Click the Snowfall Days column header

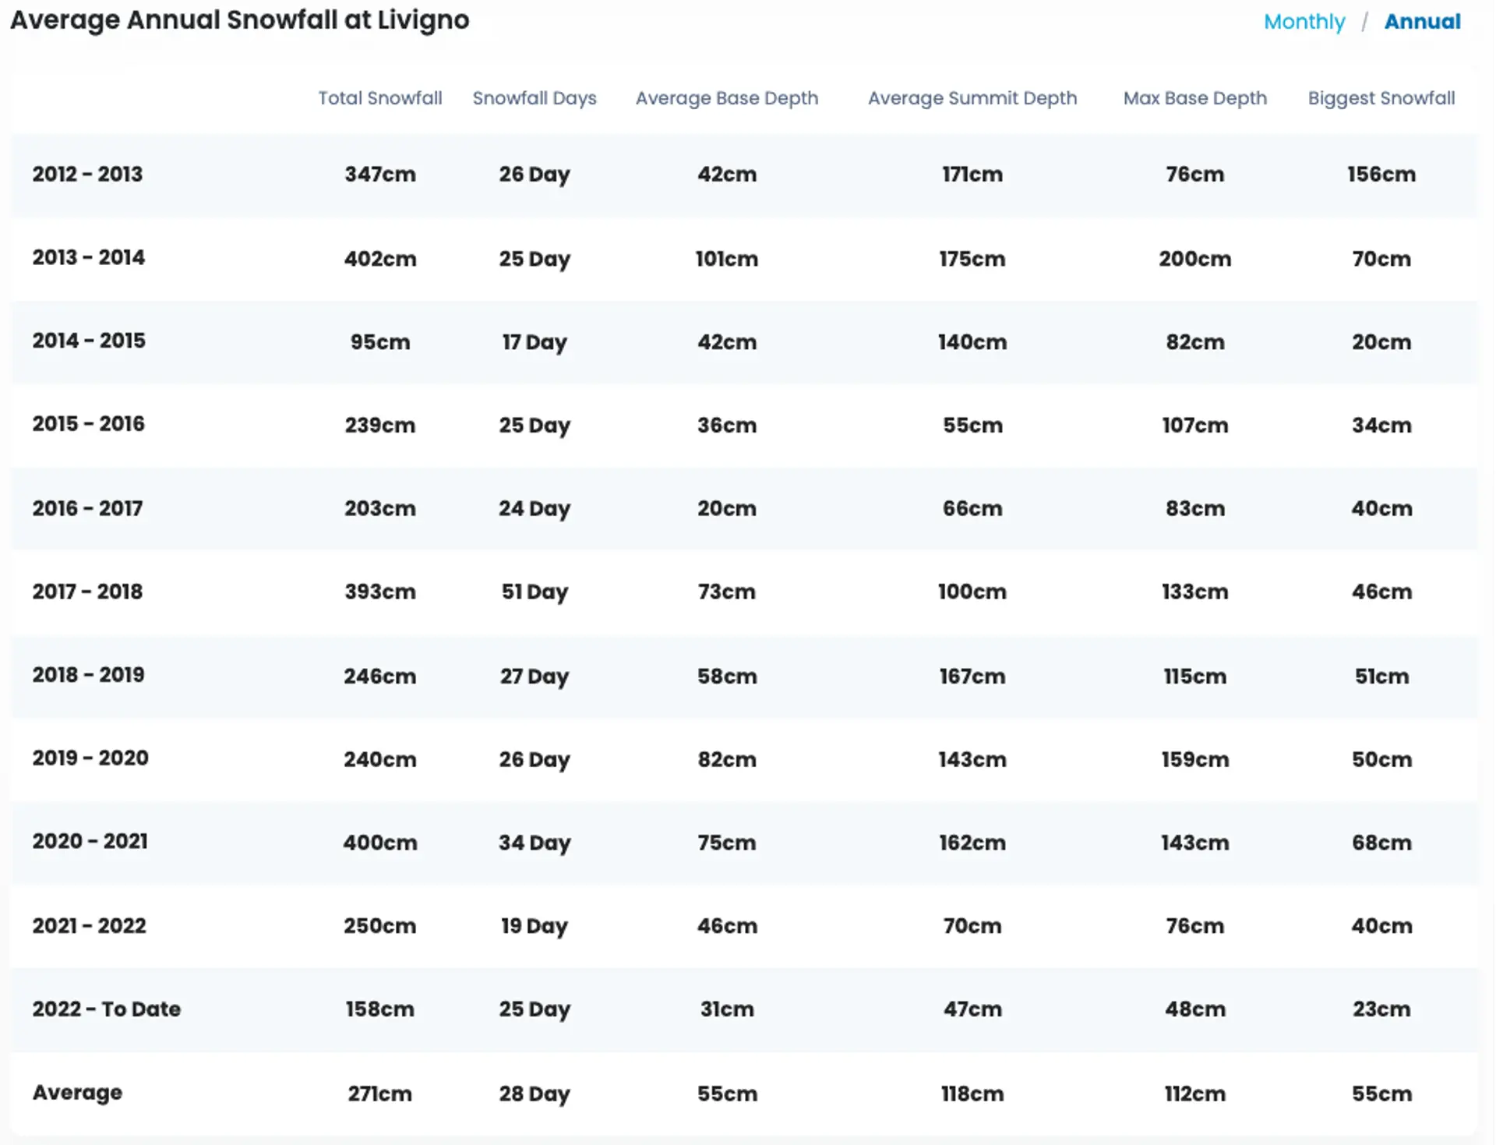(x=534, y=98)
